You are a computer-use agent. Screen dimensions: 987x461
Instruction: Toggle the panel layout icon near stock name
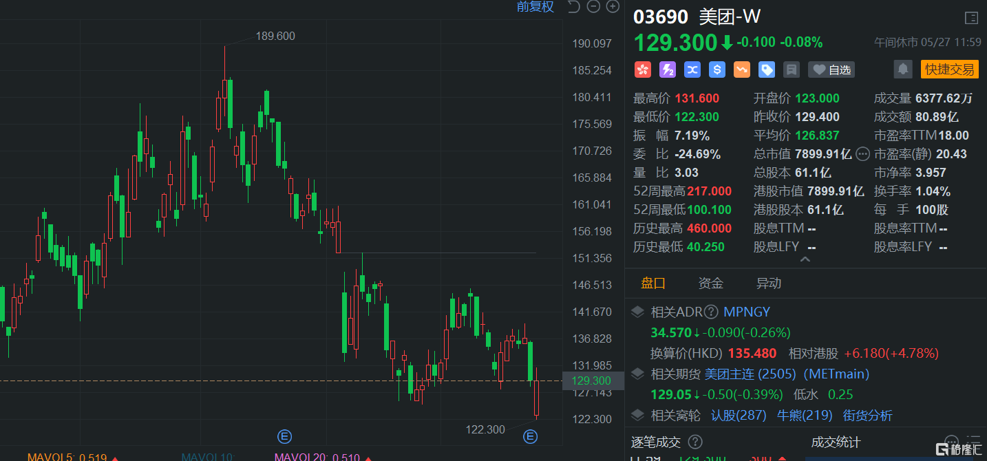tap(971, 18)
